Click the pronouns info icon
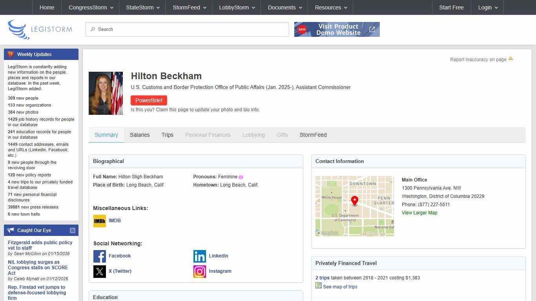This screenshot has height=301, width=536. point(241,177)
